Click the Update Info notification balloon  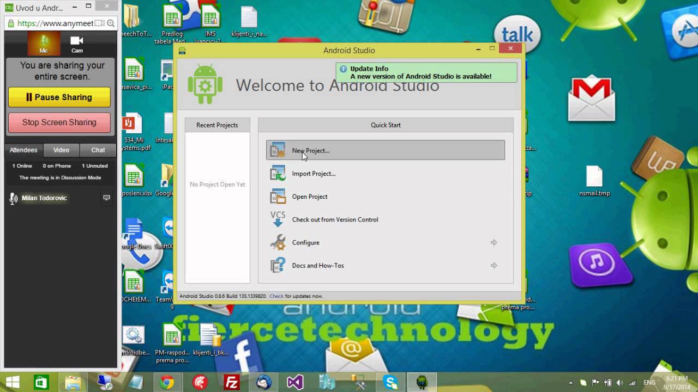pos(426,72)
